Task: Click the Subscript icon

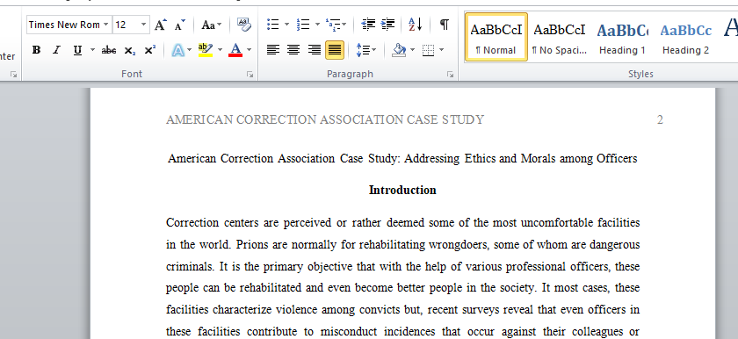Action: pos(129,50)
